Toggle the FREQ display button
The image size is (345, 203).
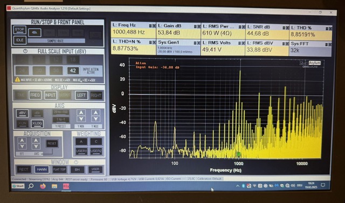[x=35, y=95]
